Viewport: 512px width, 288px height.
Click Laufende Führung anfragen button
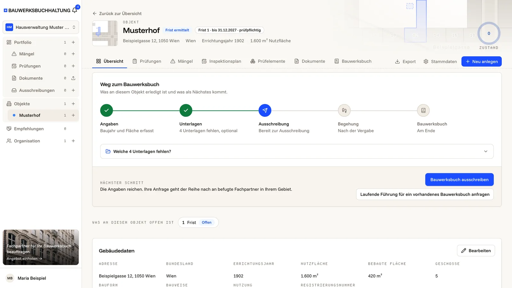425,194
